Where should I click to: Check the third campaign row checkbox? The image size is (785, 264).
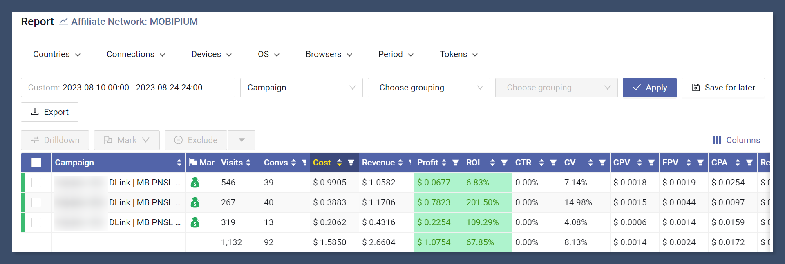click(36, 222)
